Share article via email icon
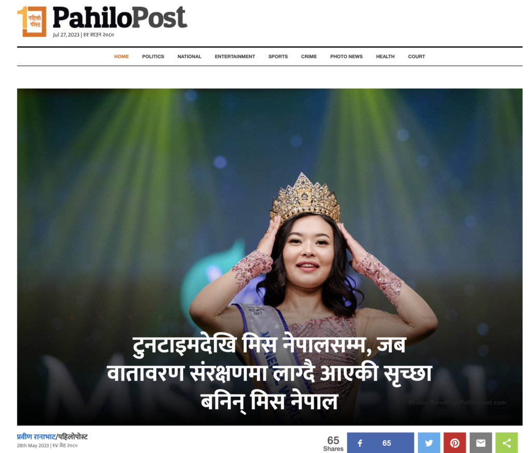Viewport: 531px width, 453px height. pos(481,443)
